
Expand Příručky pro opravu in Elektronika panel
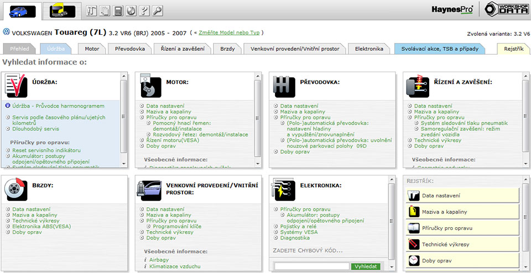pos(304,209)
